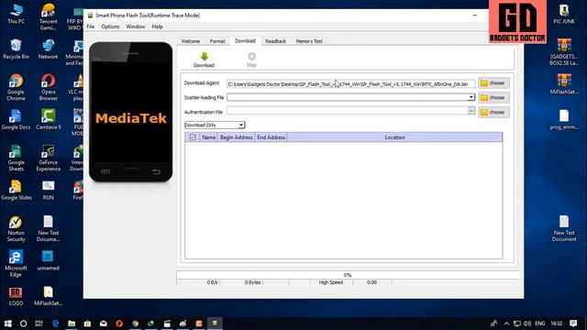Open File Explorer from the taskbar
587x330 pixels.
click(72, 324)
